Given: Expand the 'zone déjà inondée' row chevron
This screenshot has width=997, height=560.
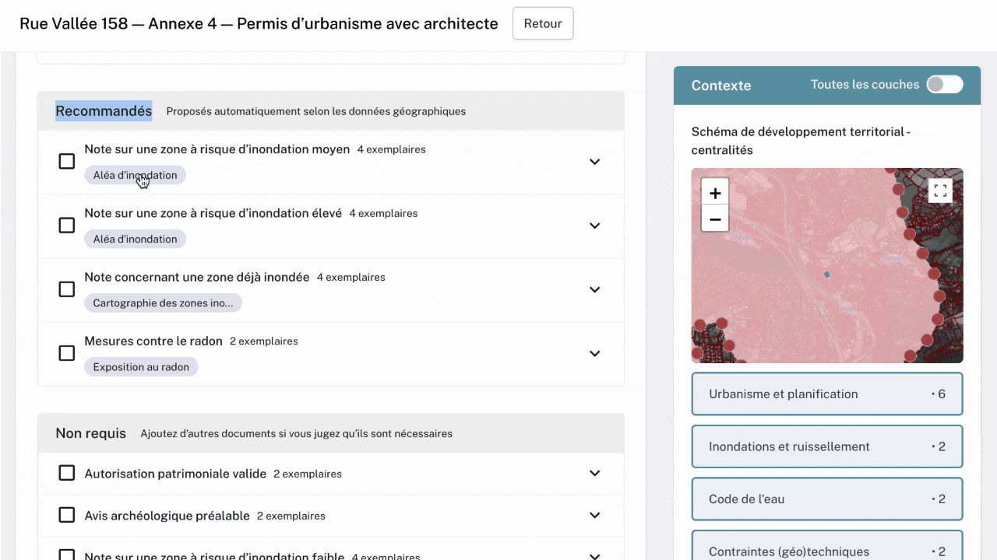Looking at the screenshot, I should (x=594, y=289).
